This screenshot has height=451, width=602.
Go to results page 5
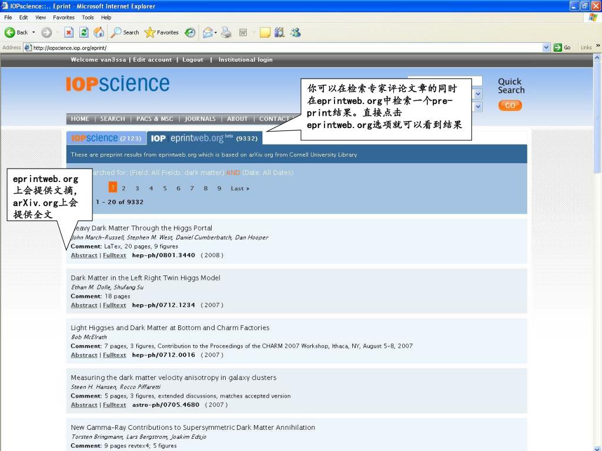click(165, 189)
